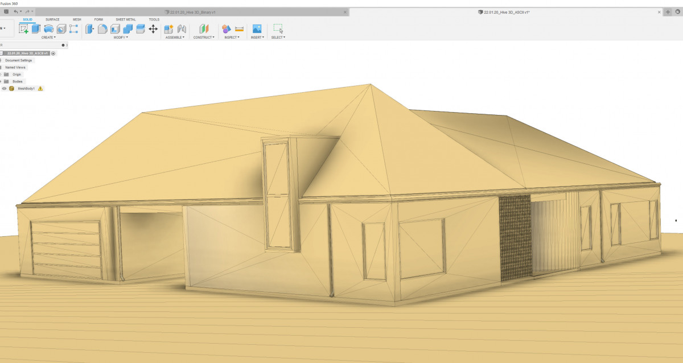Select the Move/Copy arrows tool
This screenshot has height=363, width=683.
[153, 28]
